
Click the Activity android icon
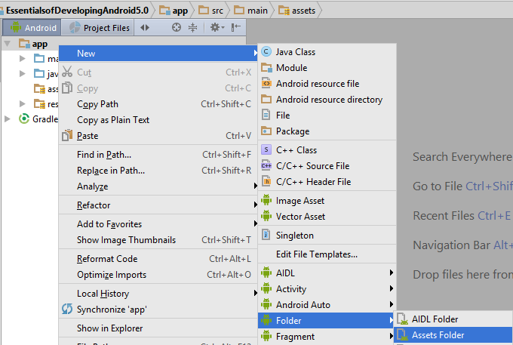266,288
